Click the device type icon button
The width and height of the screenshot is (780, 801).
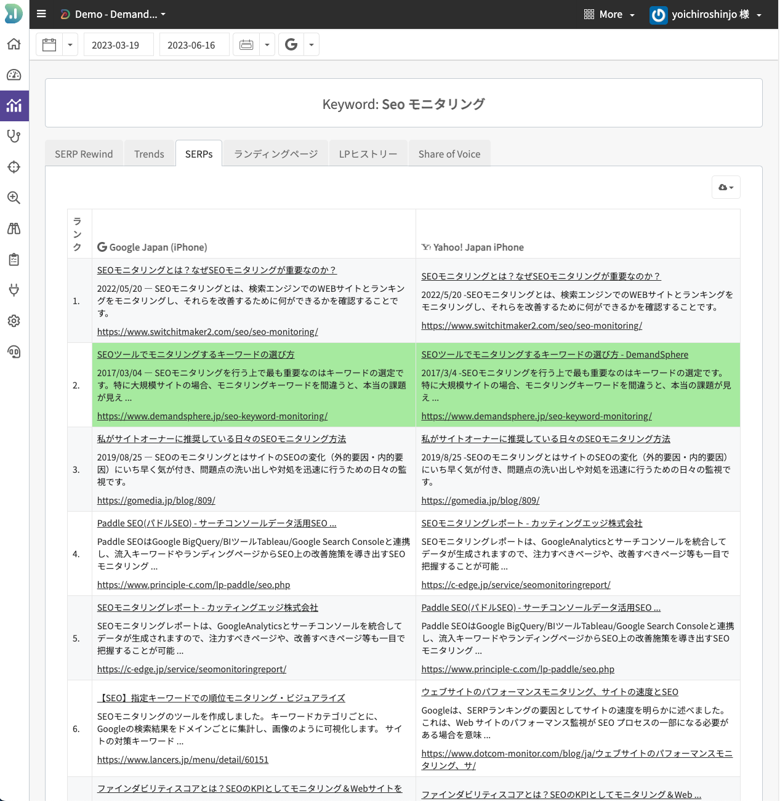(x=246, y=45)
